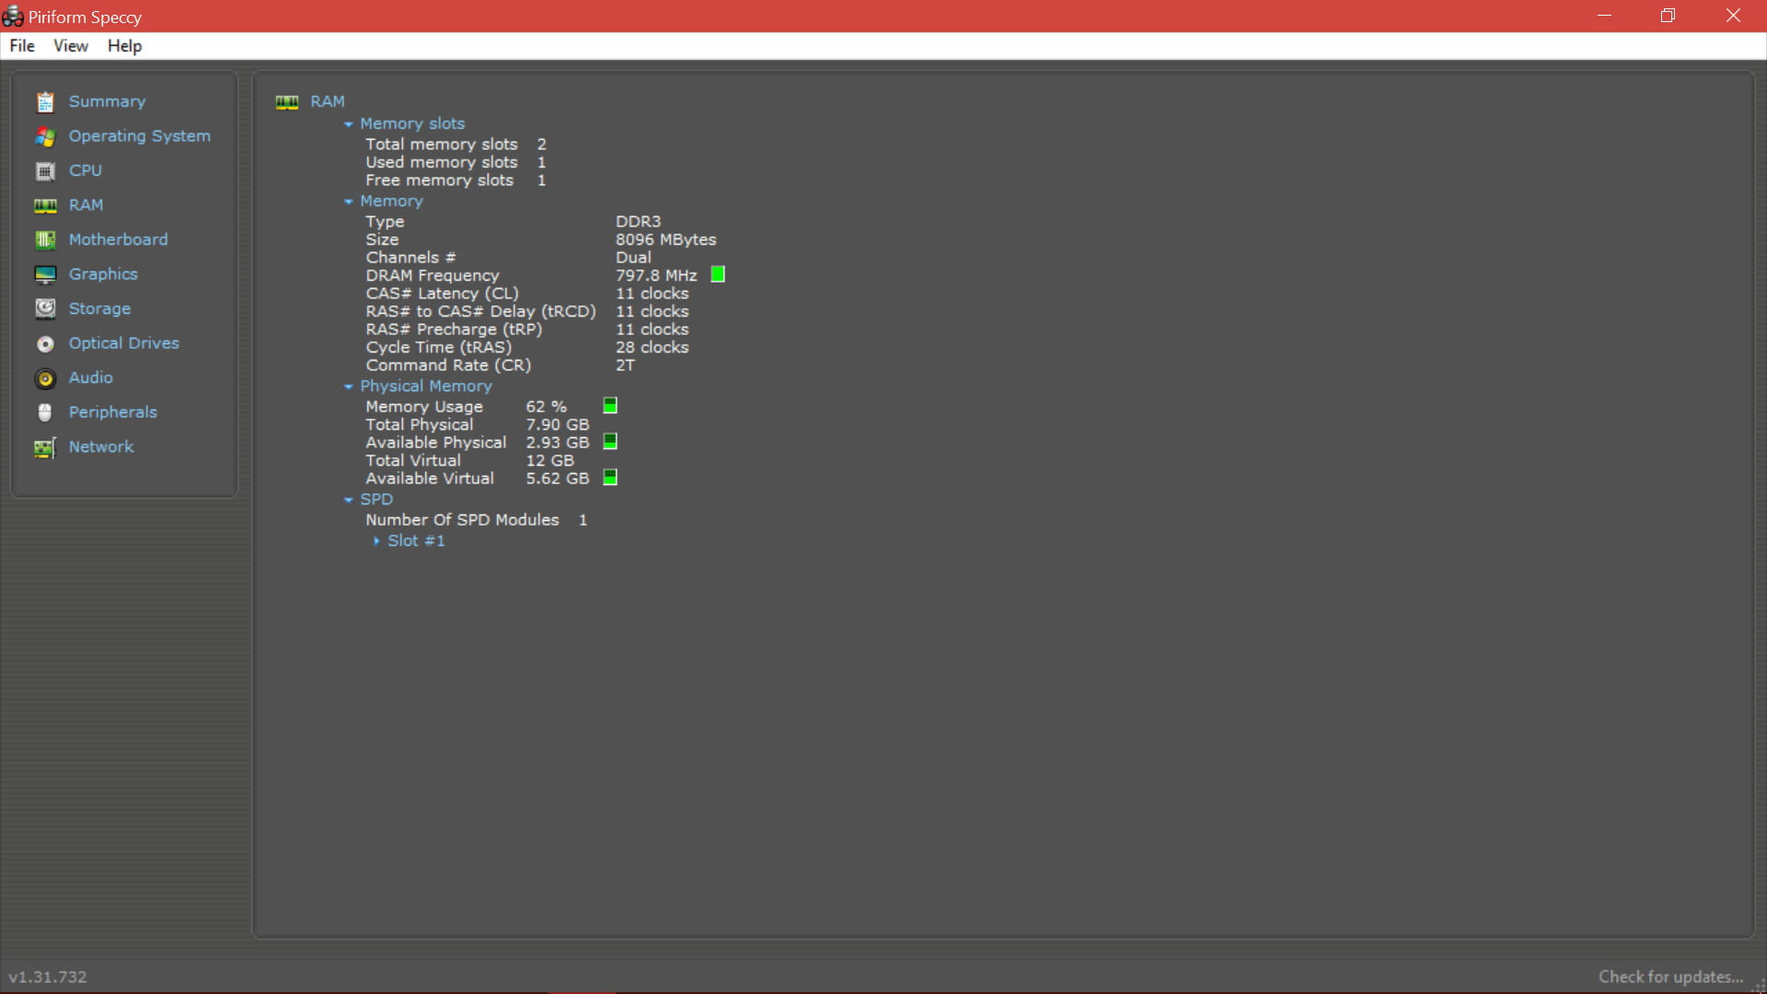Click the Motherboard icon in sidebar
The width and height of the screenshot is (1767, 994).
(45, 240)
